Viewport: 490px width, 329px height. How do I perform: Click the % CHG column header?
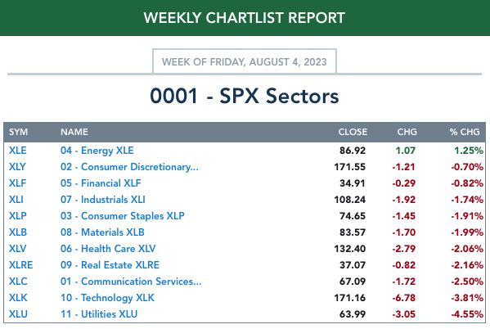point(465,132)
